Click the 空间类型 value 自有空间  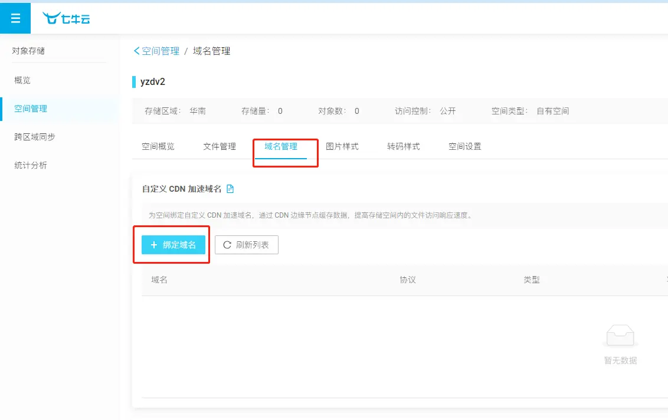tap(553, 111)
